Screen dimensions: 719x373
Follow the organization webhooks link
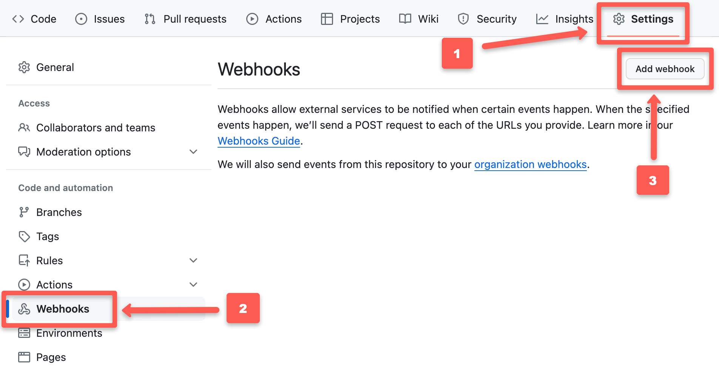pyautogui.click(x=530, y=164)
